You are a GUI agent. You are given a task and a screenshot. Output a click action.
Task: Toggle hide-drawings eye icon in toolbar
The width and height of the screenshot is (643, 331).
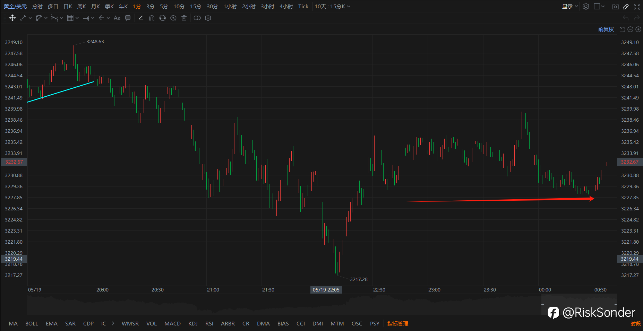(x=173, y=18)
